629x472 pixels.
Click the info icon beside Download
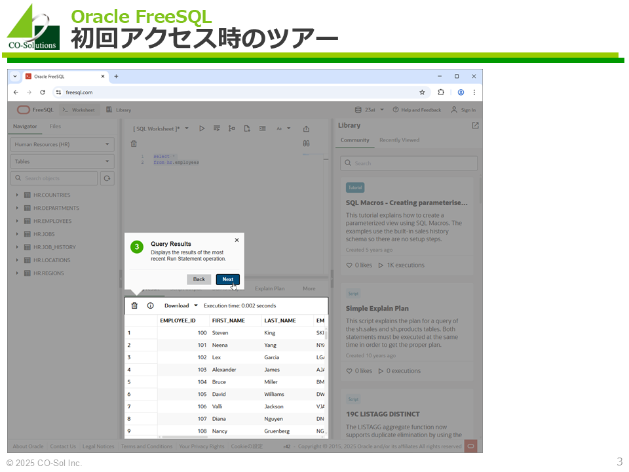[150, 305]
